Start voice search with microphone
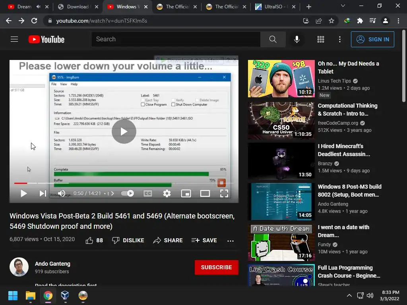407x305 pixels. 297,39
